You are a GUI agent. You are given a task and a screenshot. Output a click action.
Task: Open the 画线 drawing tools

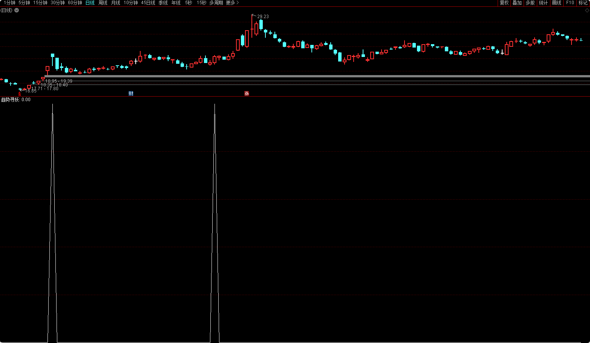(x=556, y=3)
